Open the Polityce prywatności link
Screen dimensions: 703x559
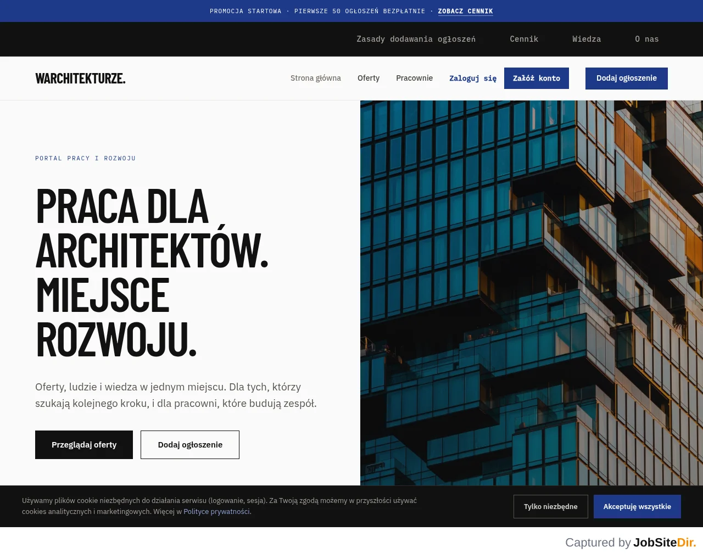click(x=217, y=512)
